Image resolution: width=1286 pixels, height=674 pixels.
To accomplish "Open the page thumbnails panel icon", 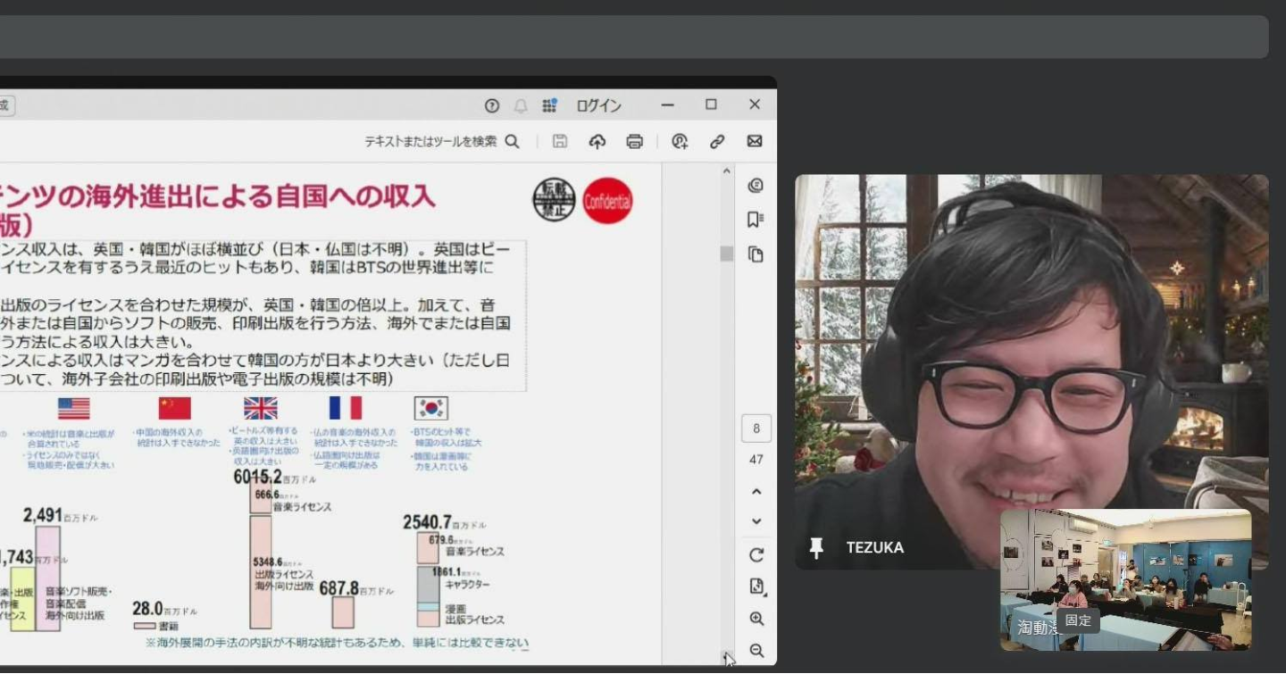I will point(756,255).
